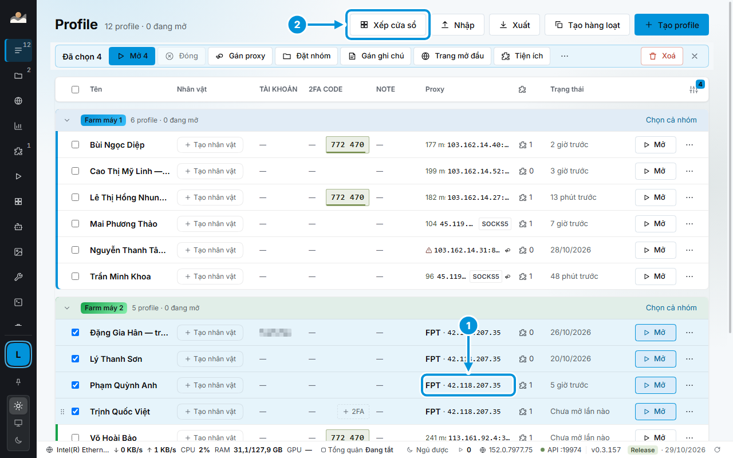Open the bar chart statistics sidebar icon
Viewport: 733px width, 458px height.
click(x=18, y=126)
